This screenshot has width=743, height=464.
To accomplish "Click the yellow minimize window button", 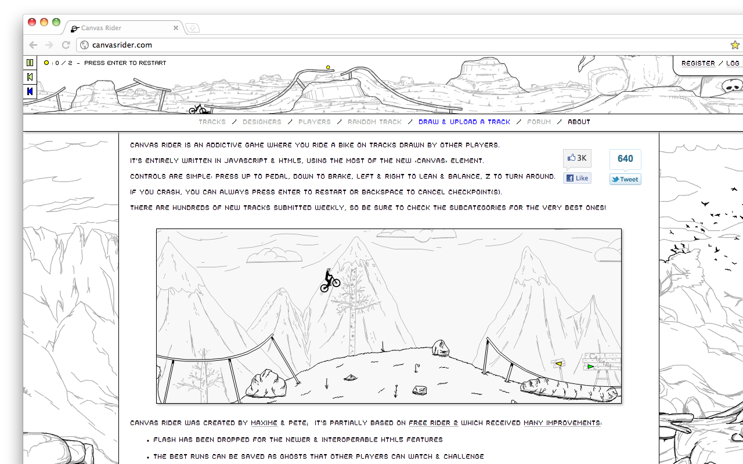I will coord(44,22).
